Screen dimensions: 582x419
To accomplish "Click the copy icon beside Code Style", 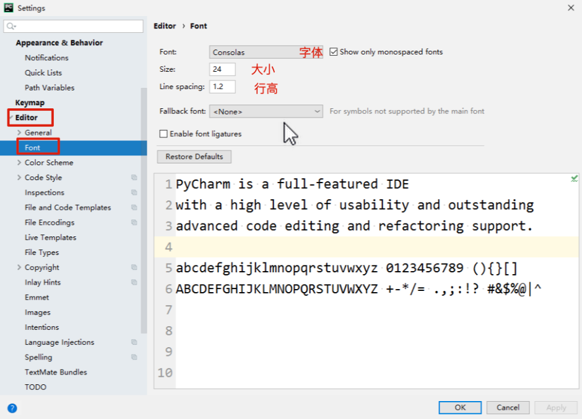I will point(134,178).
